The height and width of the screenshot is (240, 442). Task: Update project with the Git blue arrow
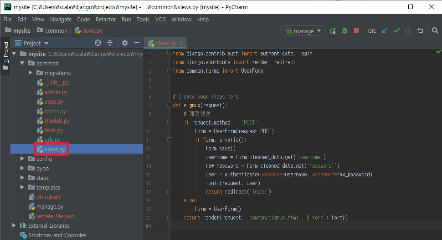point(385,30)
